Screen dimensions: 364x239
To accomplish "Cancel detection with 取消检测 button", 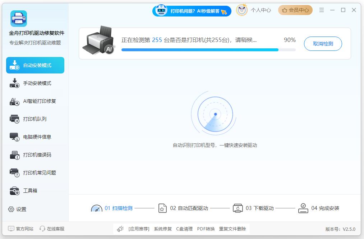I will tap(322, 43).
